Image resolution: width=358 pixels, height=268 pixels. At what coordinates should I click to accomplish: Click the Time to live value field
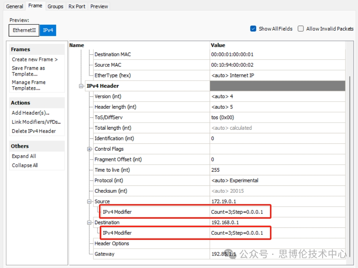coord(277,170)
